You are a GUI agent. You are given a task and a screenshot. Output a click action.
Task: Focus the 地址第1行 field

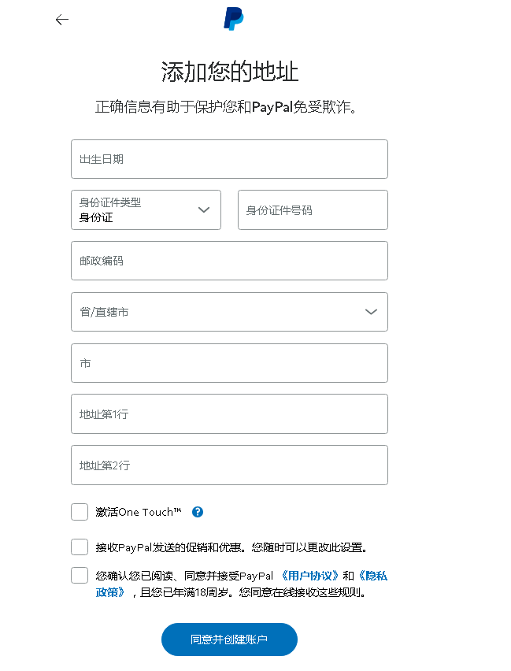(229, 413)
